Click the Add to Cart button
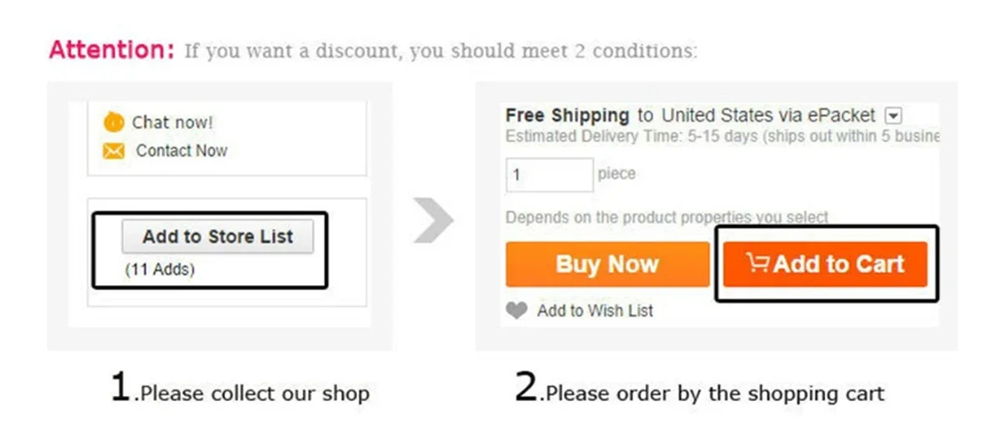This screenshot has width=1001, height=432. coord(825,264)
